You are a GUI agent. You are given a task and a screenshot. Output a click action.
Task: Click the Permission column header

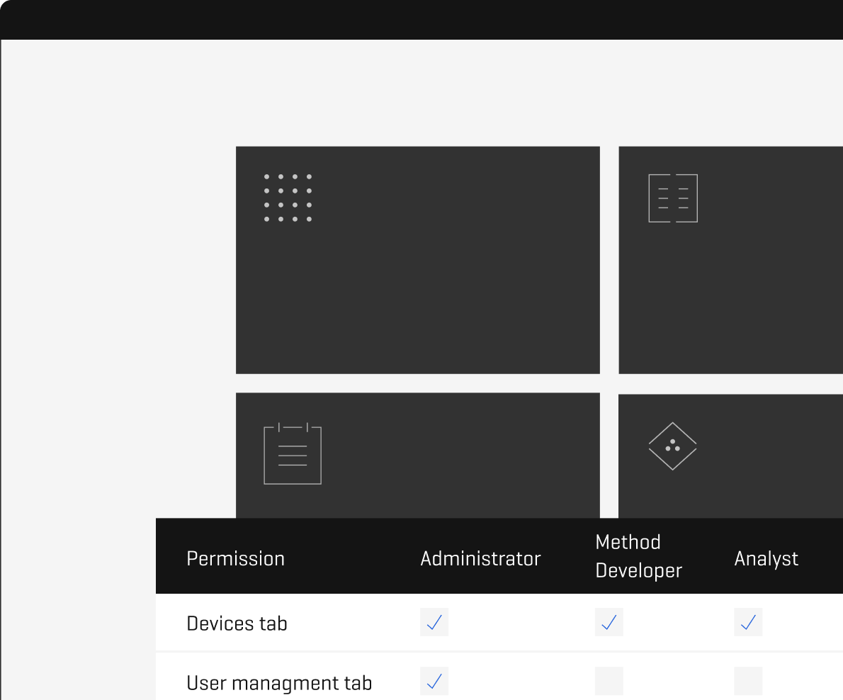point(235,558)
